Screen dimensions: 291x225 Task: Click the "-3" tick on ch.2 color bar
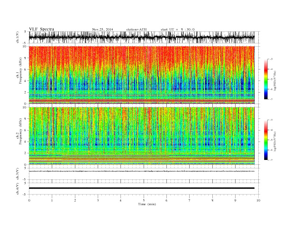click(x=271, y=120)
